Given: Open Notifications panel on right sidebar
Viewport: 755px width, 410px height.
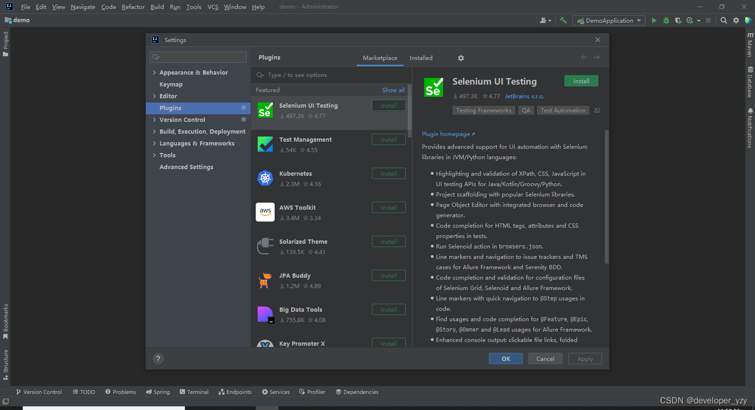Looking at the screenshot, I should click(750, 128).
